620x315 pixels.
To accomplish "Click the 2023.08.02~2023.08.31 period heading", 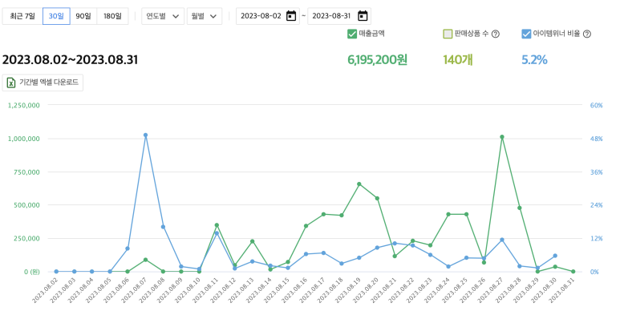I will tap(70, 59).
